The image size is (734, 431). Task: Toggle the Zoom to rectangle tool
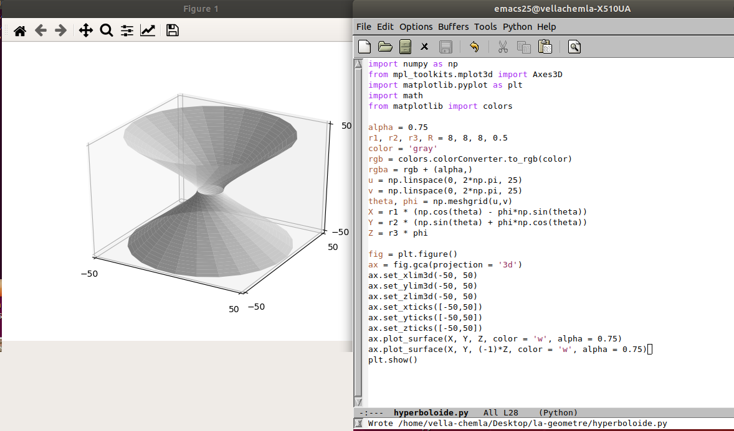point(106,30)
